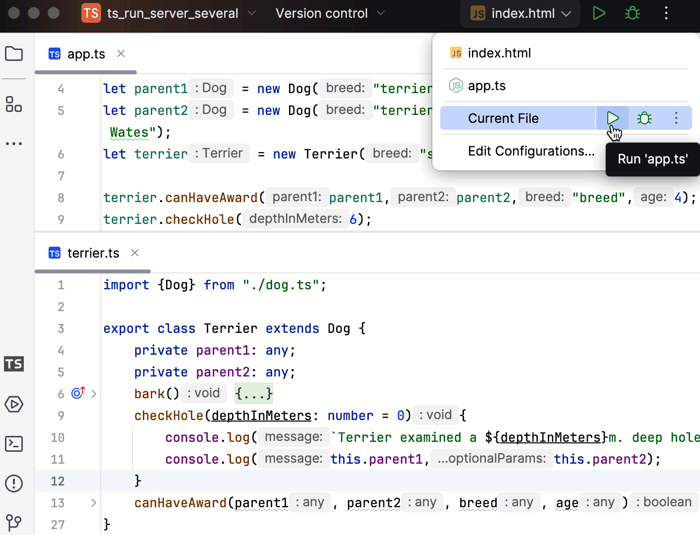Select Edit Configurations from the run menu

(x=531, y=151)
